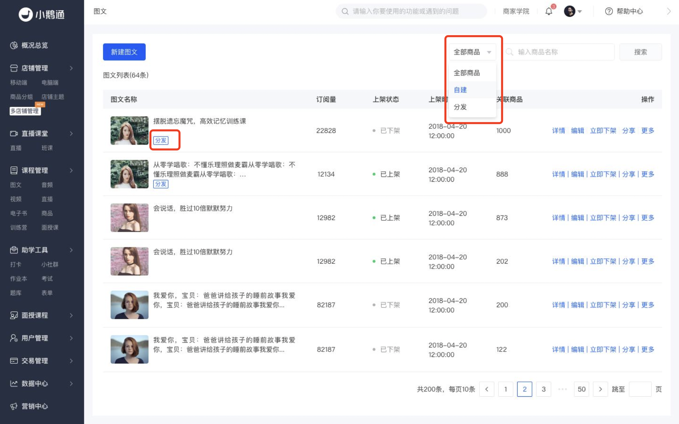The image size is (679, 424).
Task: Open 音频 under 课程管理
Action: point(47,185)
